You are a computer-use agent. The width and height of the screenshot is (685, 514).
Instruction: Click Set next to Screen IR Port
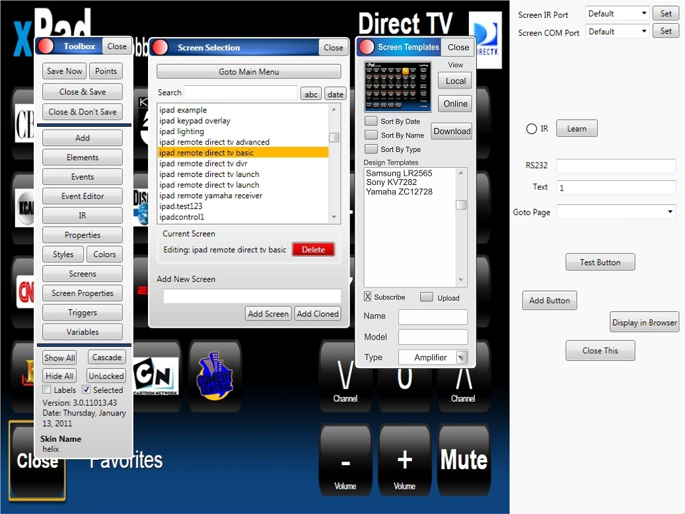(x=666, y=14)
